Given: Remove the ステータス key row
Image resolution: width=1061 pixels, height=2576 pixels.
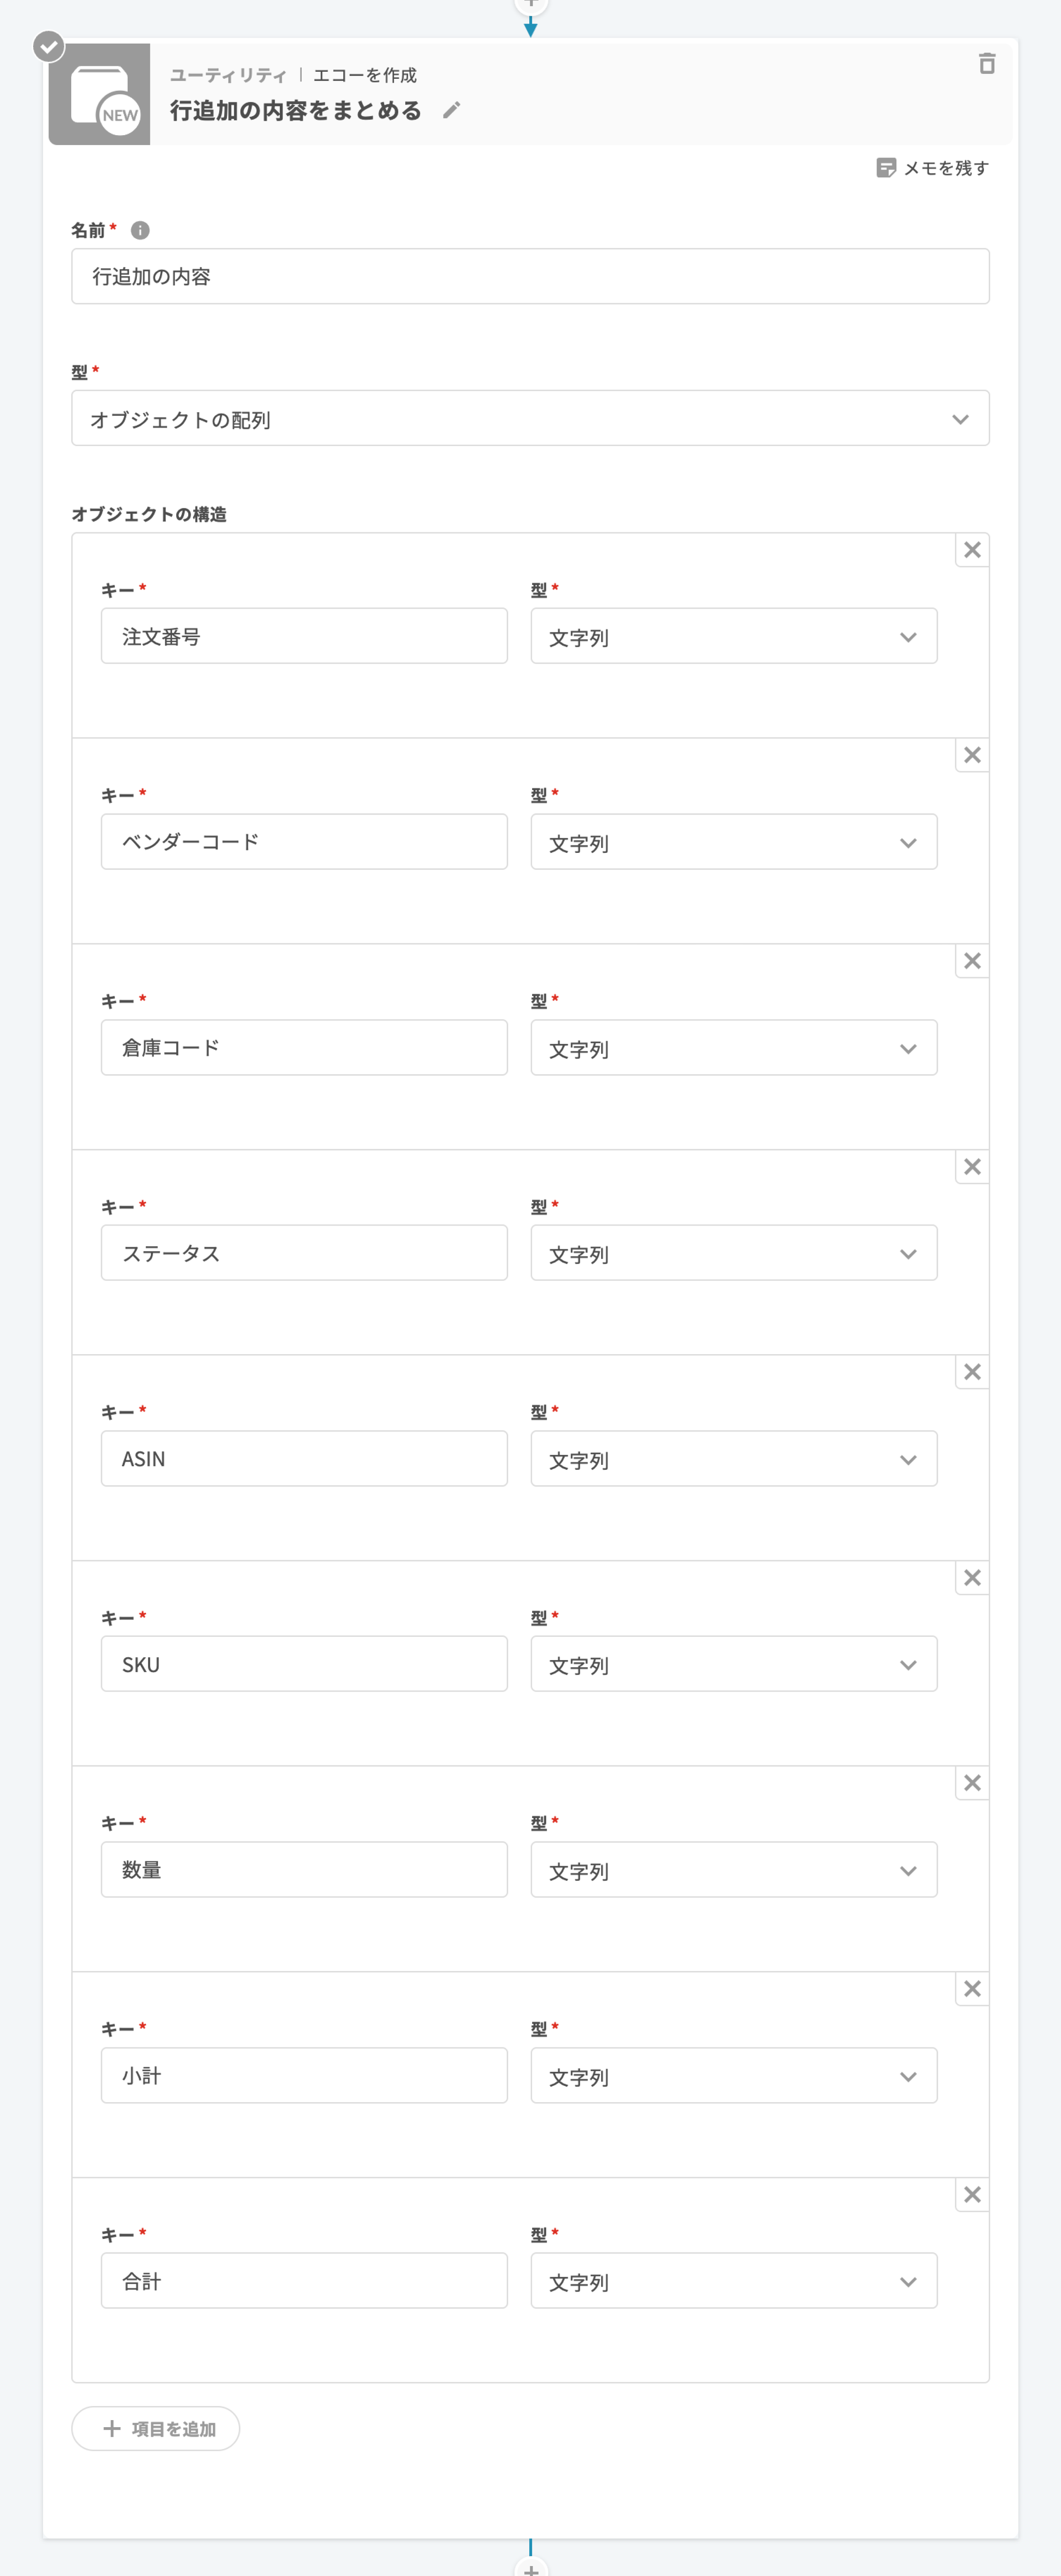Looking at the screenshot, I should [972, 1167].
